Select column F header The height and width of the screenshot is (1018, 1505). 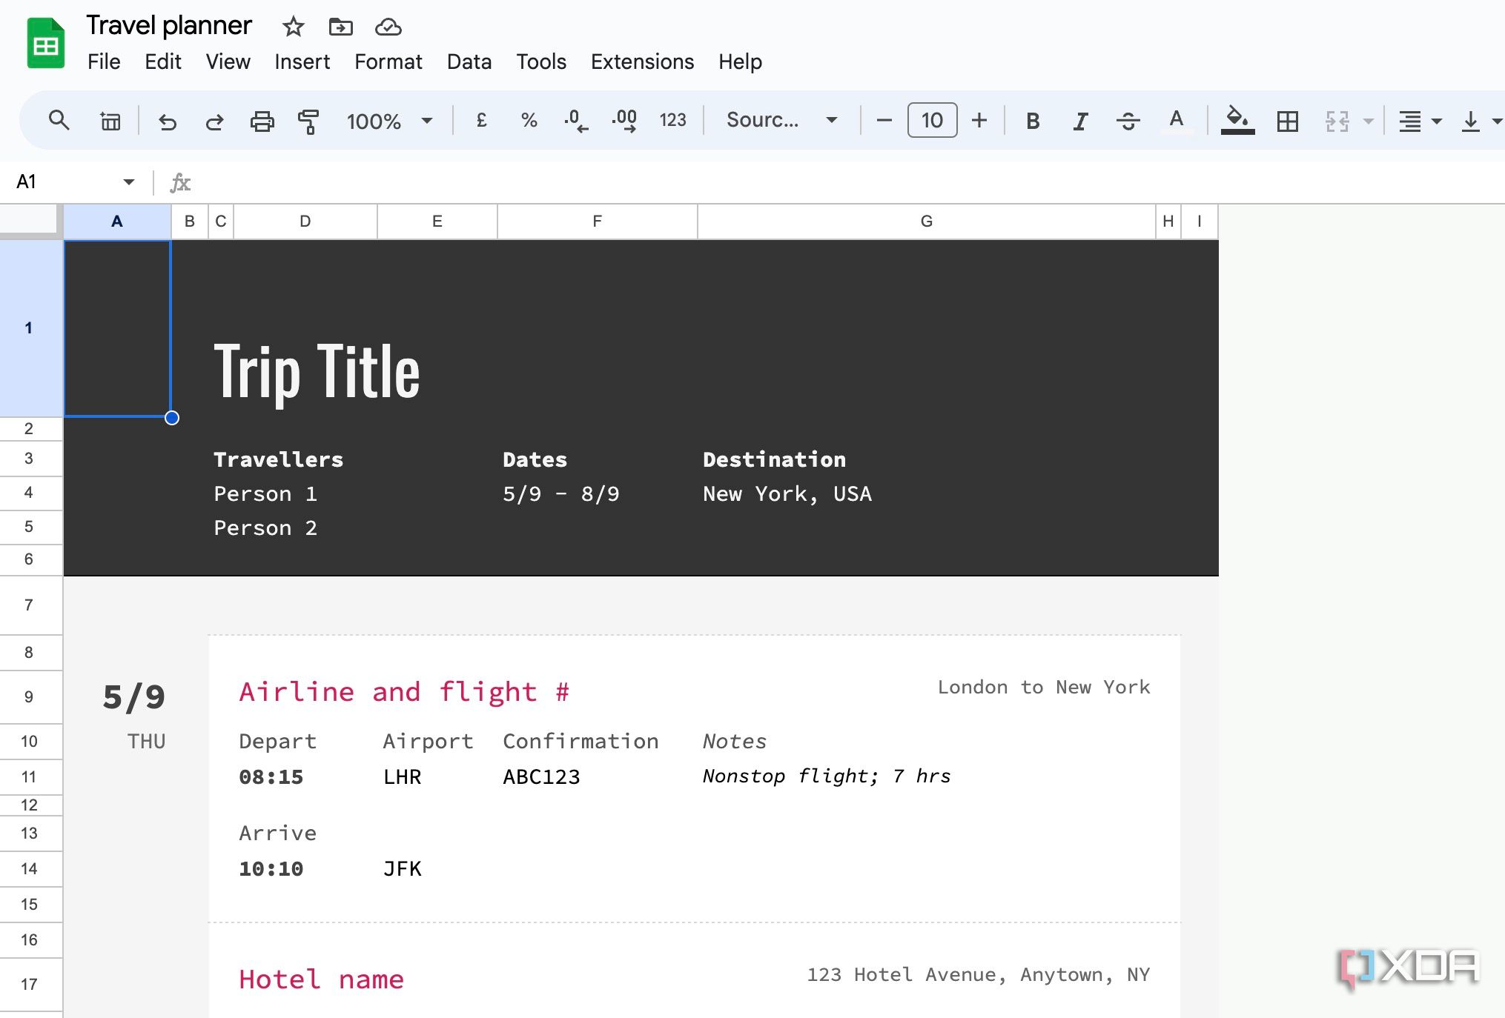click(x=598, y=222)
